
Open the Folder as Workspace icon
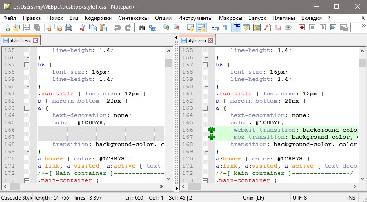(x=278, y=28)
